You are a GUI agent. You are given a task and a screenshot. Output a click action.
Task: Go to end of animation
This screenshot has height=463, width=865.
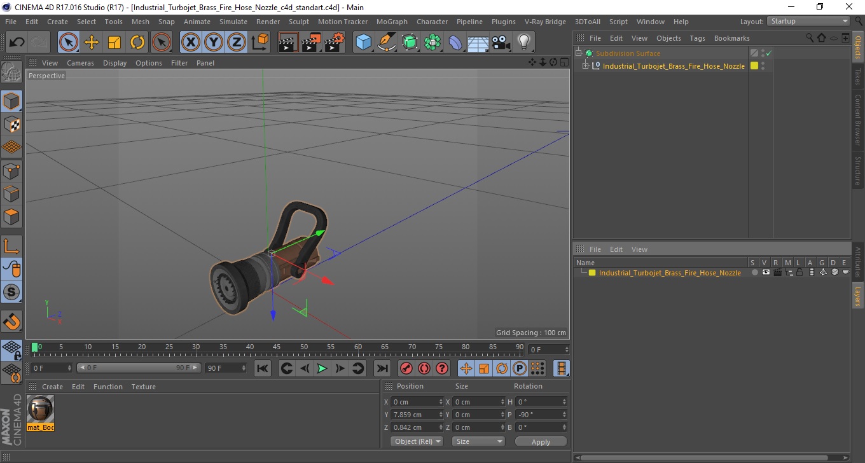[382, 368]
